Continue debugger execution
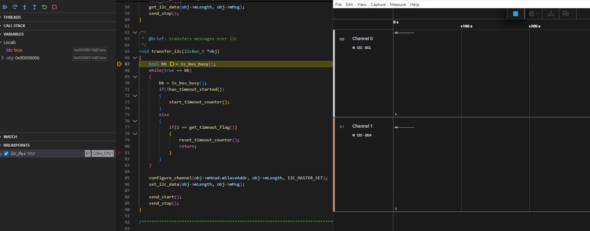This screenshot has height=231, width=590. 5,7
